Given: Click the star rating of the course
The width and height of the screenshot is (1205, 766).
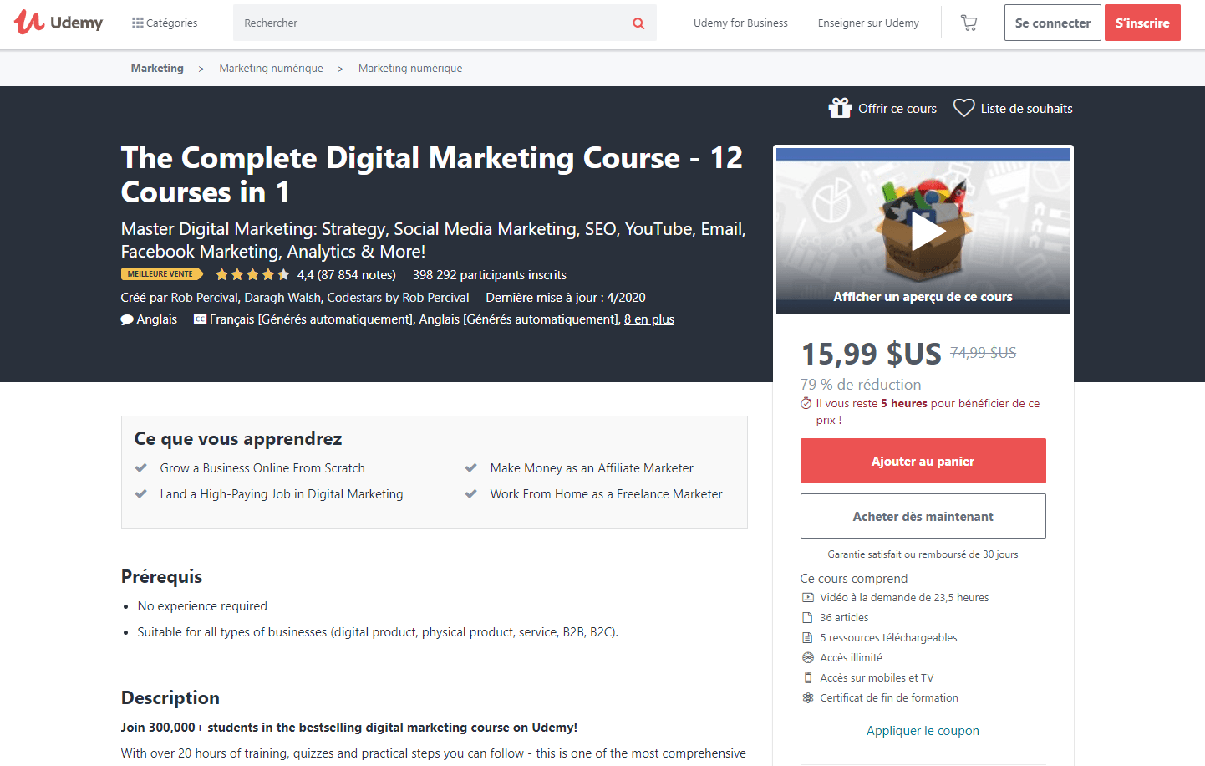Looking at the screenshot, I should click(x=252, y=274).
